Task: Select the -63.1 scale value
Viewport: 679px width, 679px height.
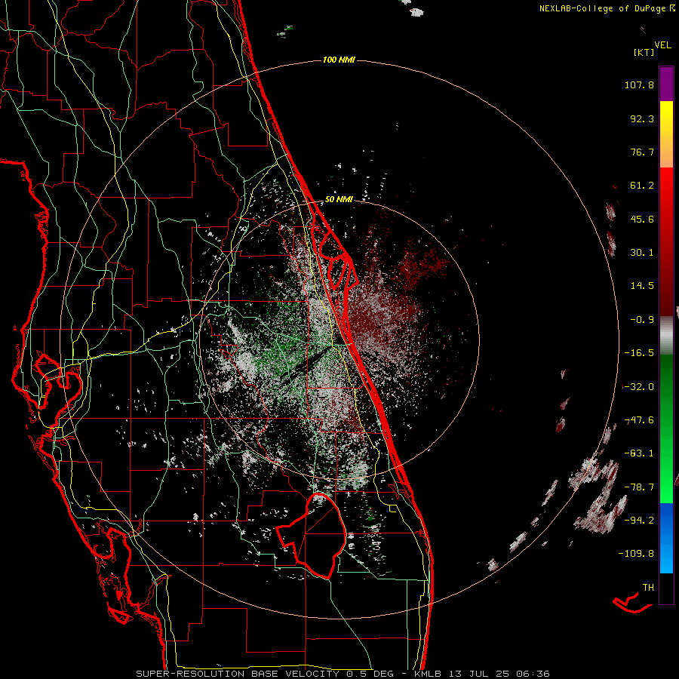Action: coord(639,453)
